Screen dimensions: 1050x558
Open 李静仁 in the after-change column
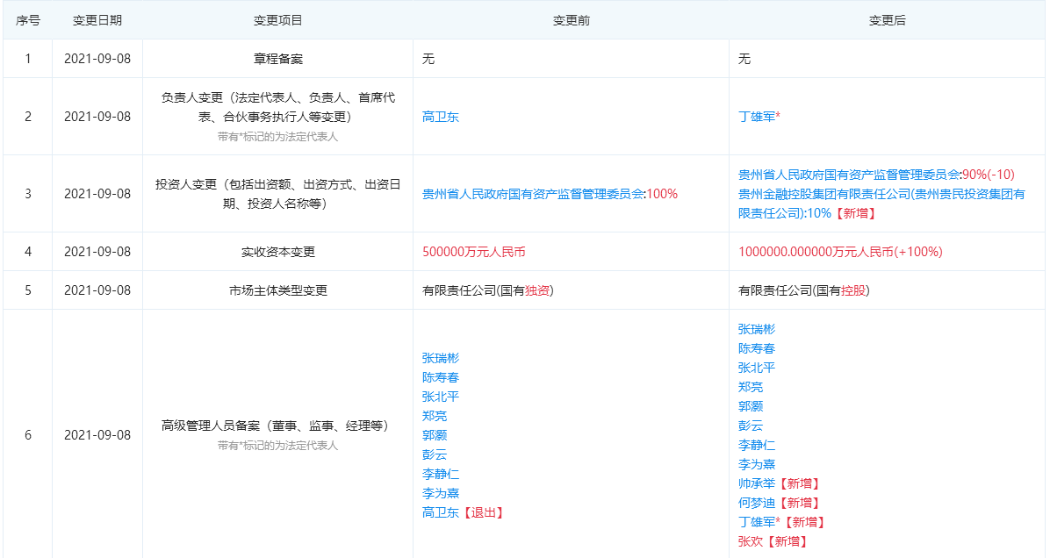tap(756, 446)
